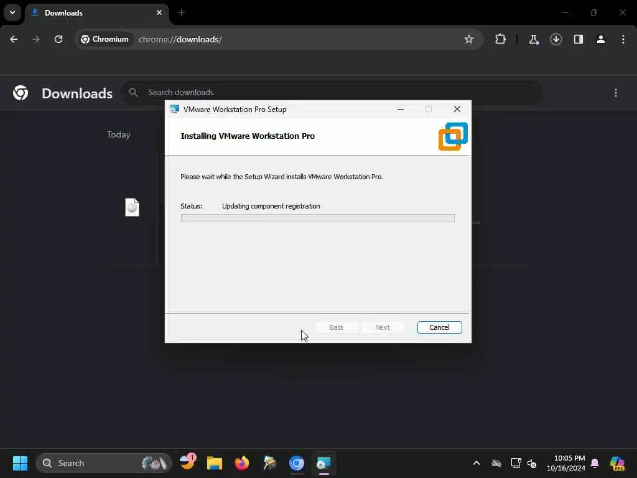The height and width of the screenshot is (478, 637).
Task: Open the profile avatar menu
Action: 601,39
